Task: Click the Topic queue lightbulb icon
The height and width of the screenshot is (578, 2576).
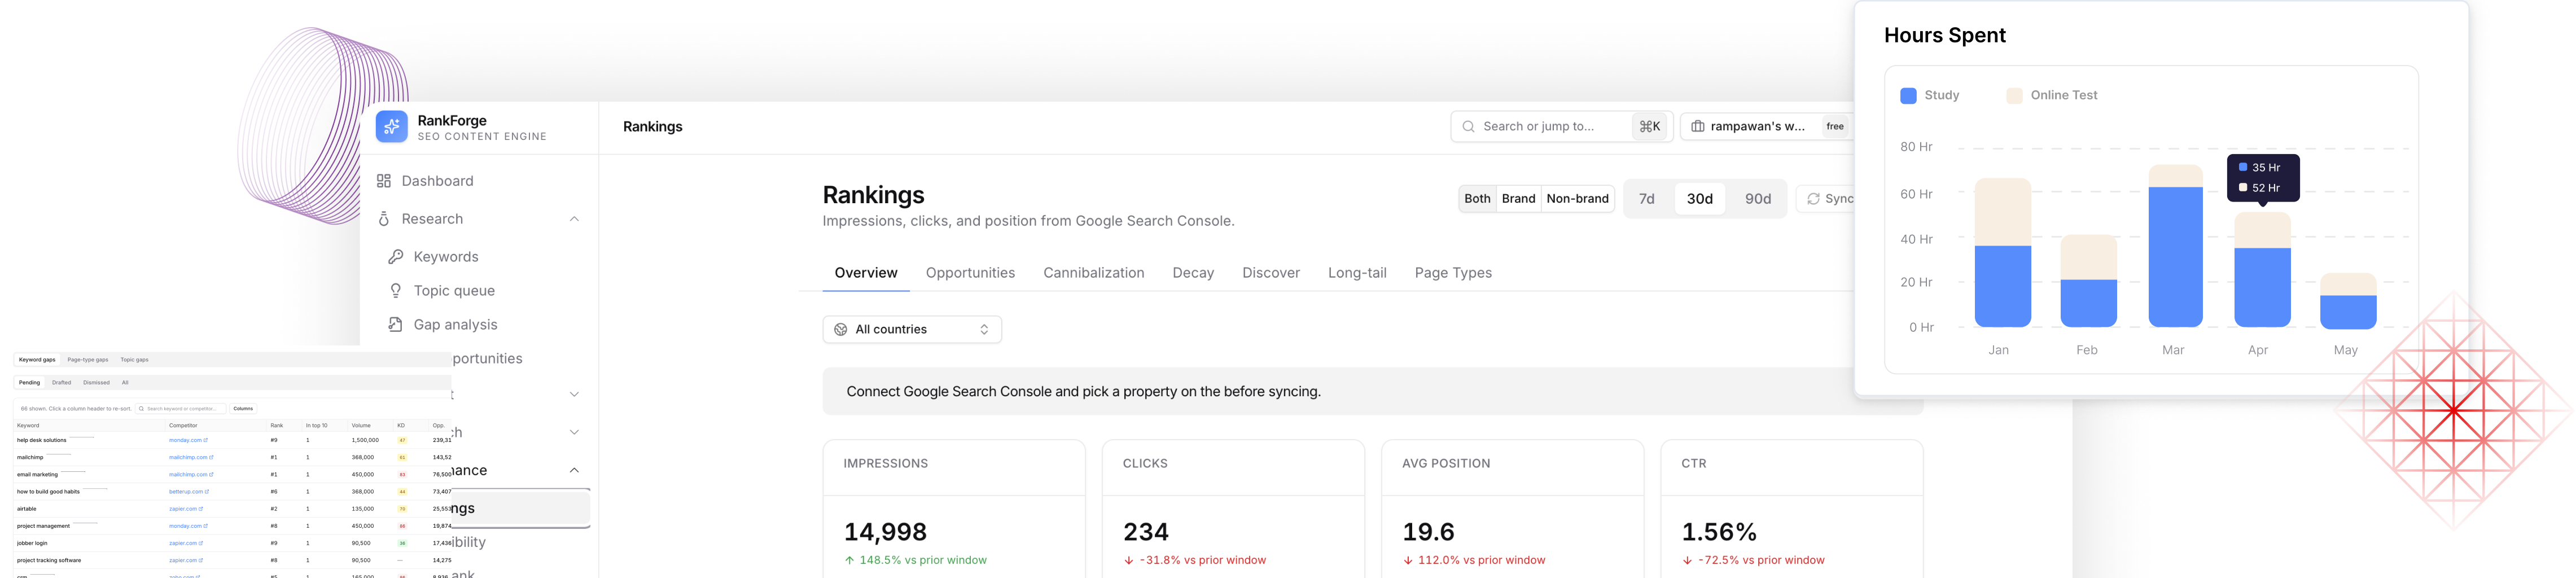Action: pyautogui.click(x=396, y=291)
